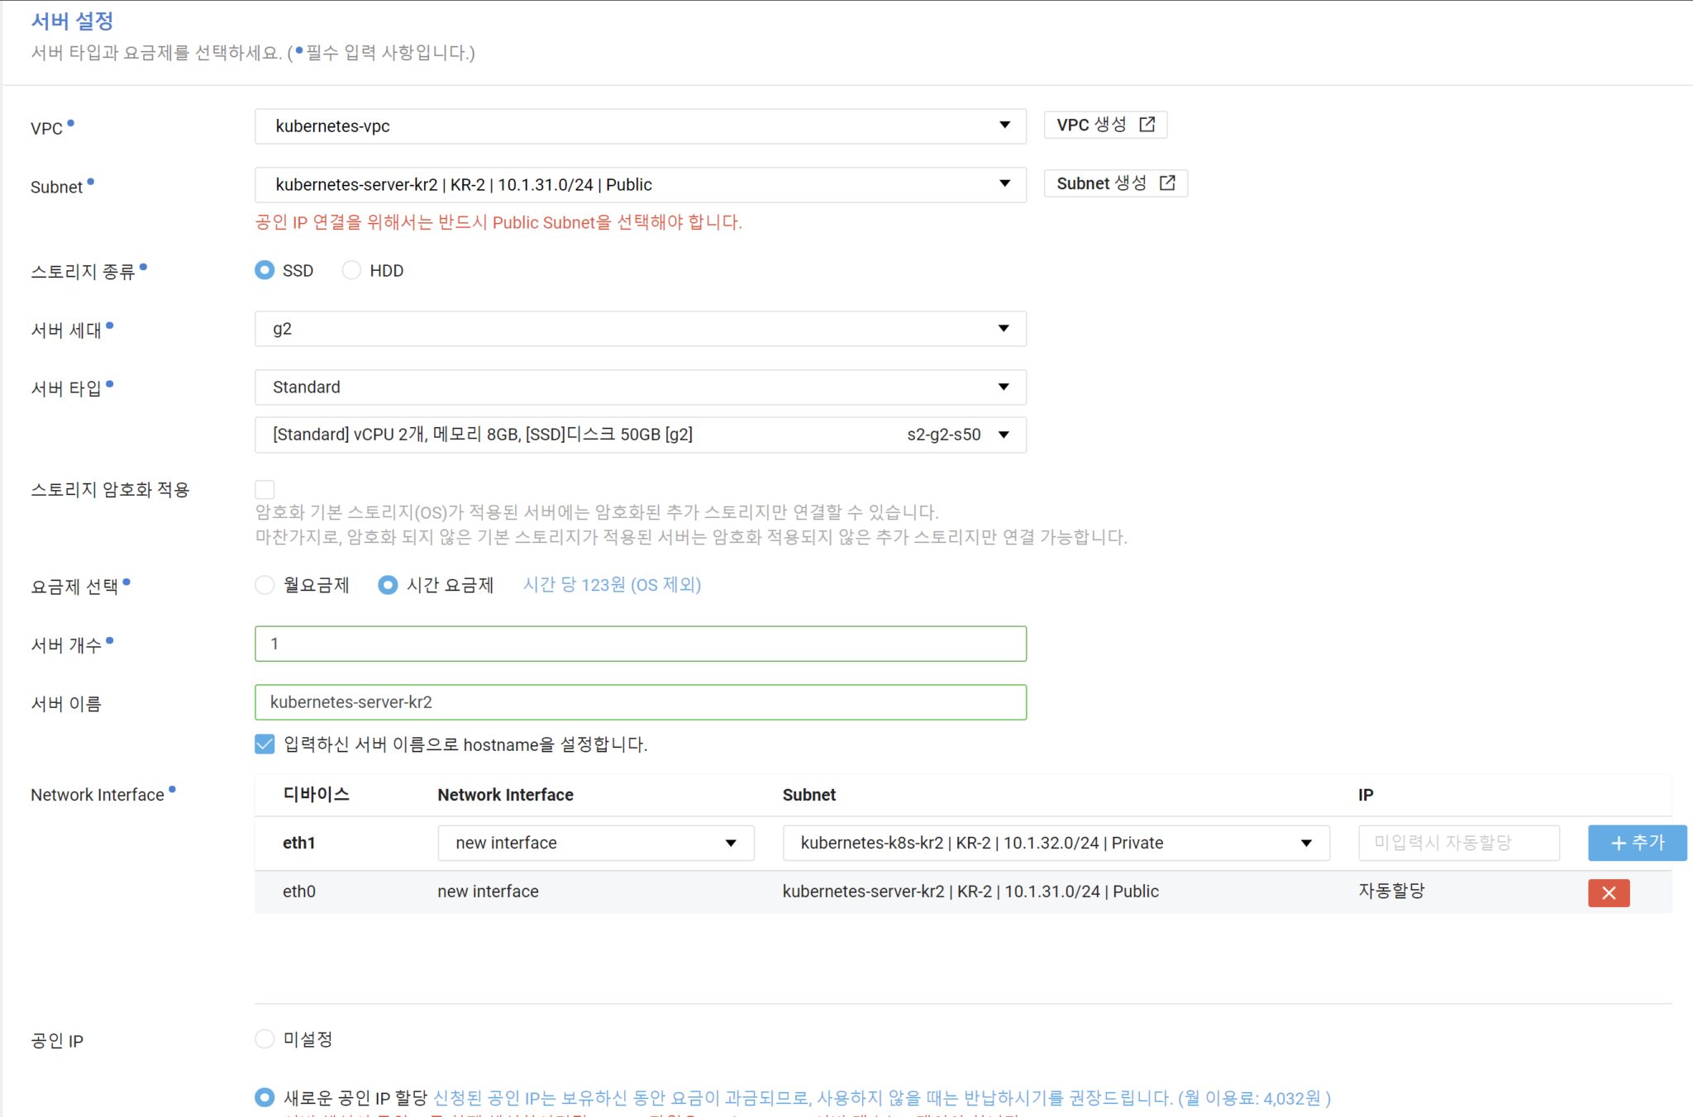Open the VPC dropdown showing kubernetes-vpc
Viewport: 1693px width, 1117px height.
1004,126
